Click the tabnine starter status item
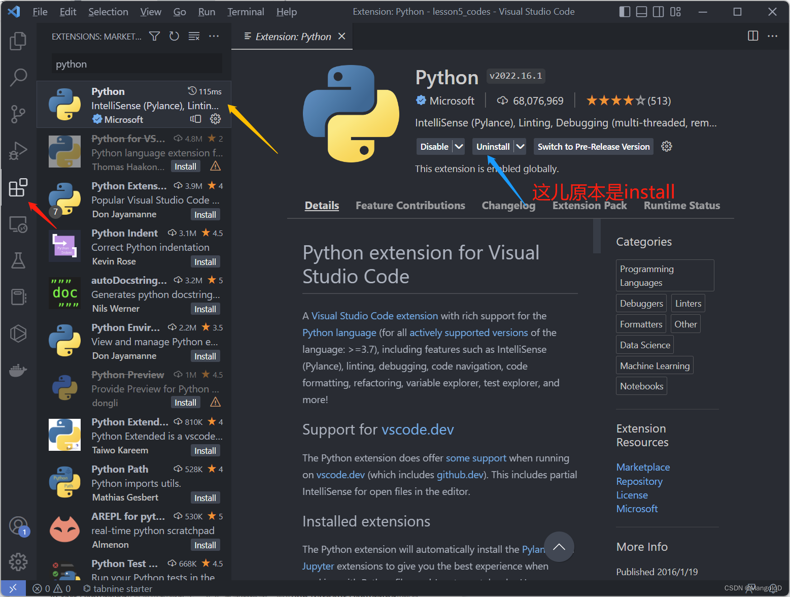Image resolution: width=790 pixels, height=597 pixels. [118, 589]
